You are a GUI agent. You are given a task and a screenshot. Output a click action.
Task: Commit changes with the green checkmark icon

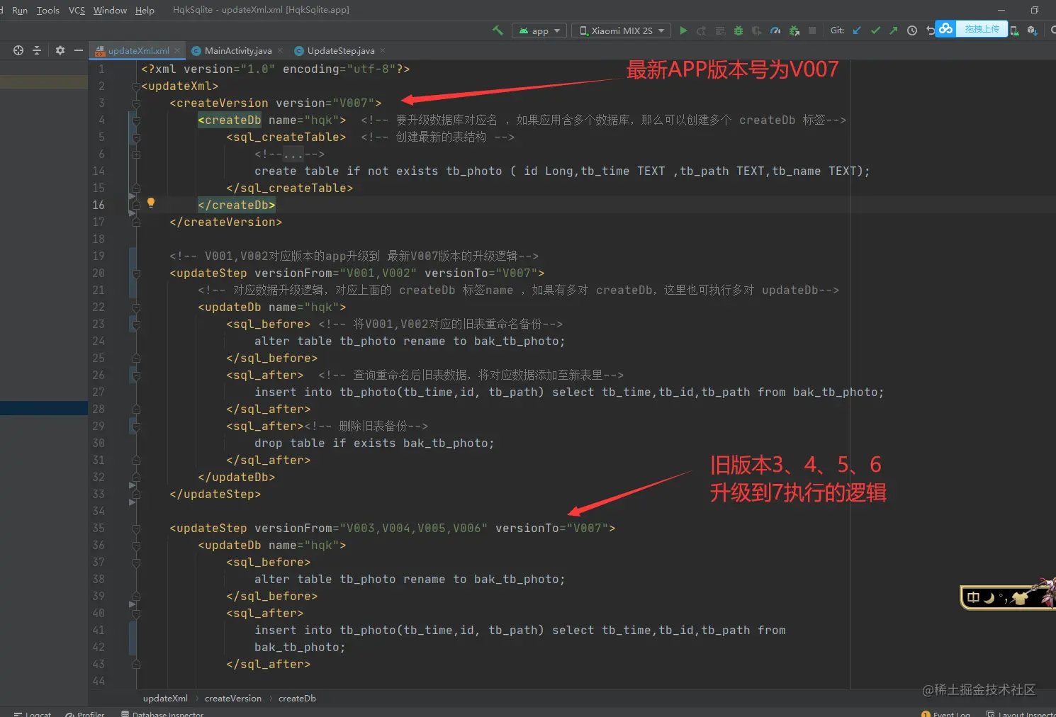coord(875,30)
